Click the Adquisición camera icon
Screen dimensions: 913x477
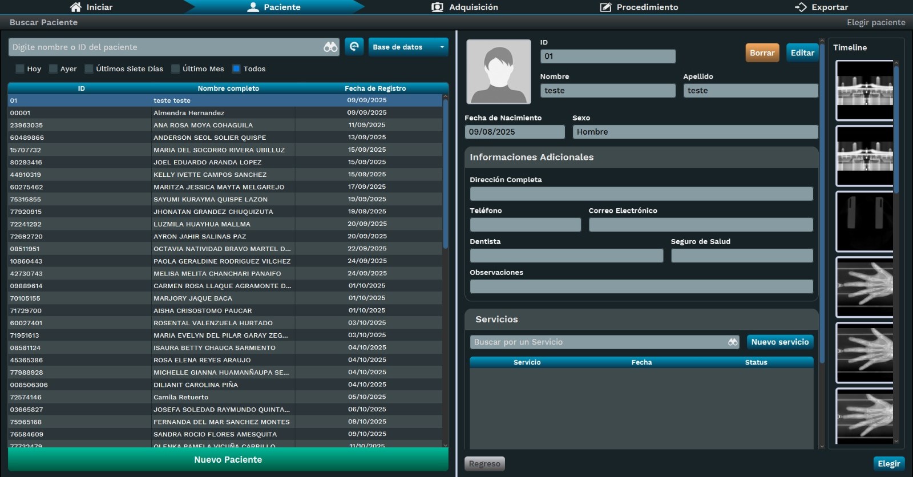437,7
